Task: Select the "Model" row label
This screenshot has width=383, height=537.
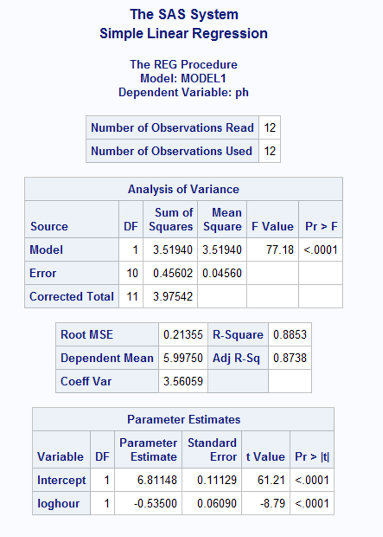Action: point(46,250)
